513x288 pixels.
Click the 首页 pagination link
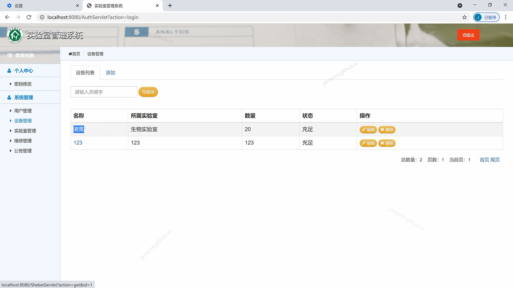484,160
